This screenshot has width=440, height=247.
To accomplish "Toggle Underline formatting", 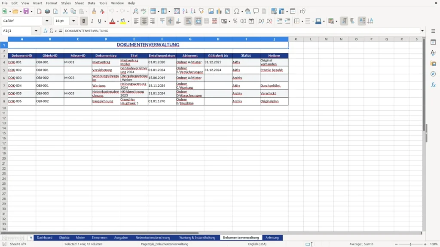I will coord(100,21).
